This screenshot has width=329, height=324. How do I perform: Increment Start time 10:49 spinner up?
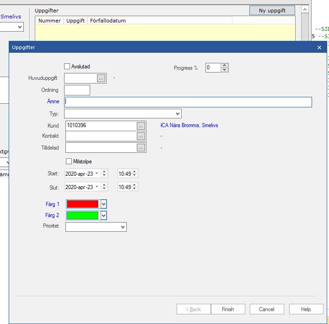point(135,172)
